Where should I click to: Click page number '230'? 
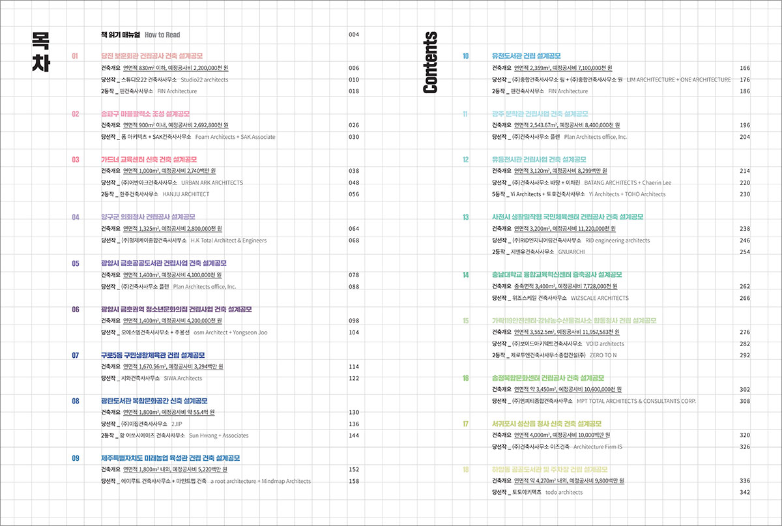(x=745, y=194)
